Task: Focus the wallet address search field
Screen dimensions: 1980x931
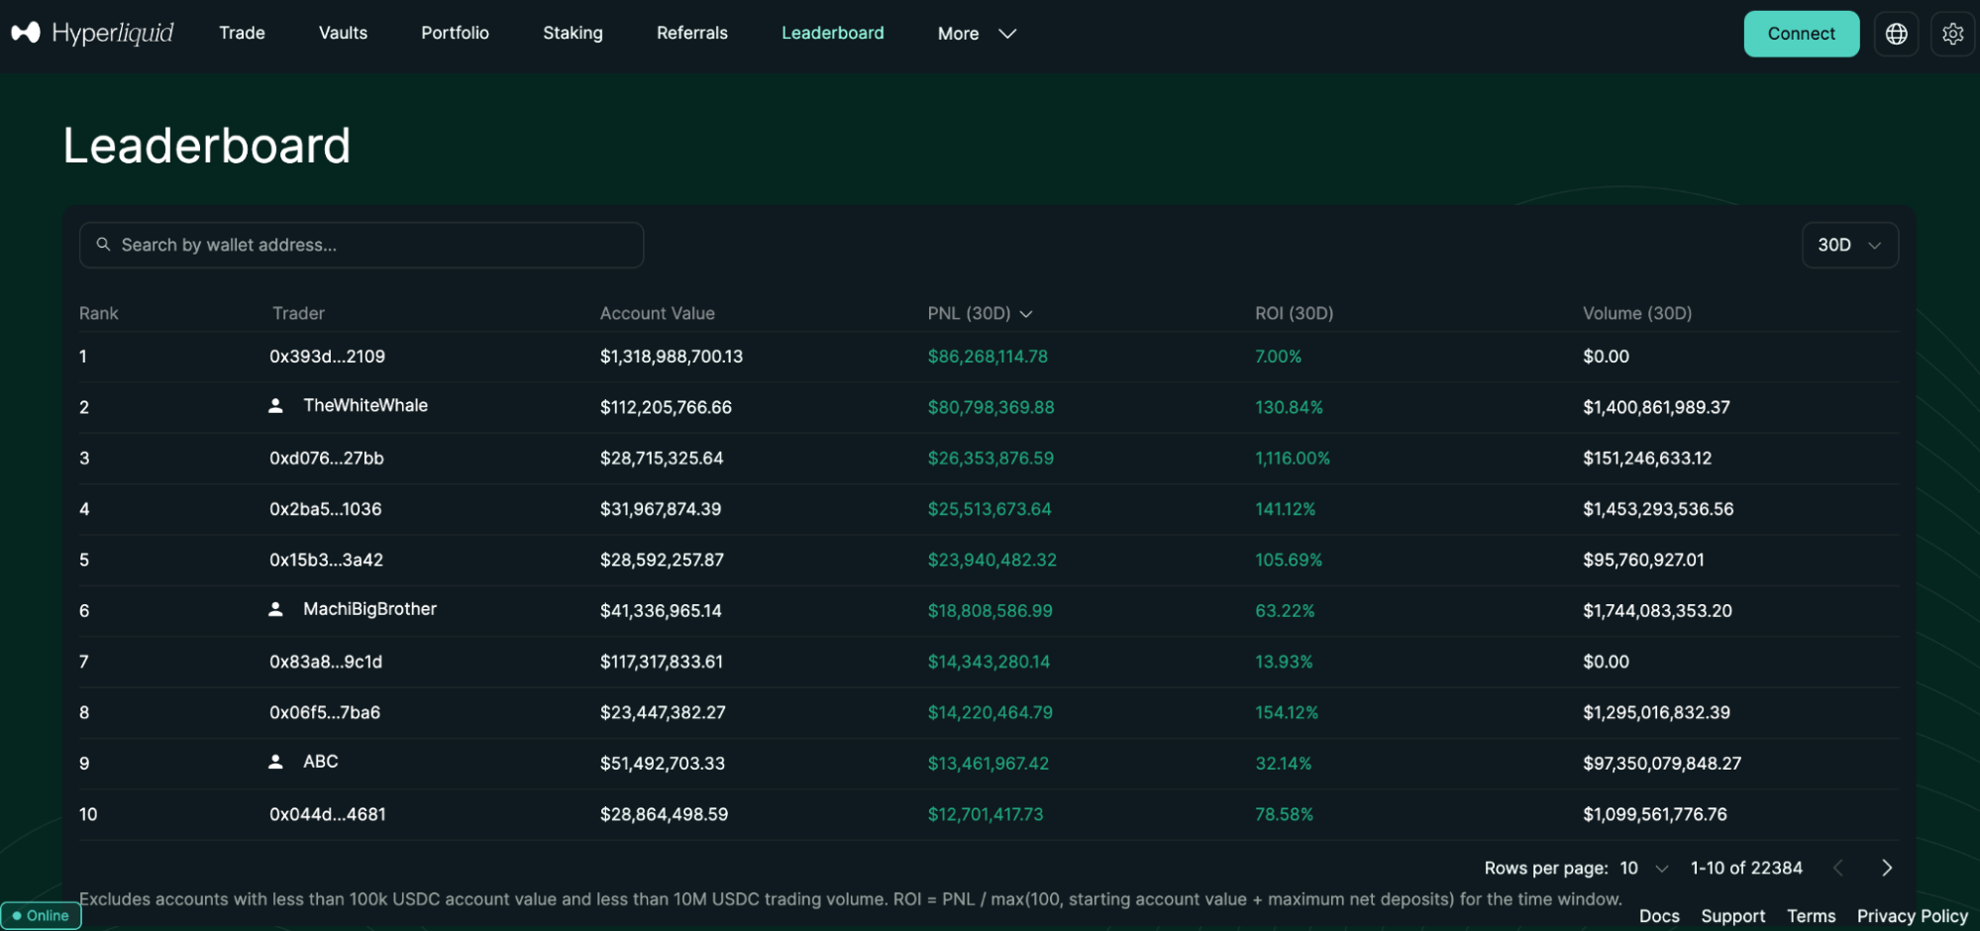Action: click(x=362, y=245)
